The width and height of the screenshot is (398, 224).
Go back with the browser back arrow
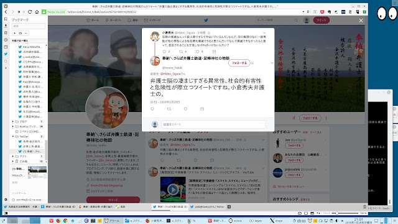click(x=6, y=12)
